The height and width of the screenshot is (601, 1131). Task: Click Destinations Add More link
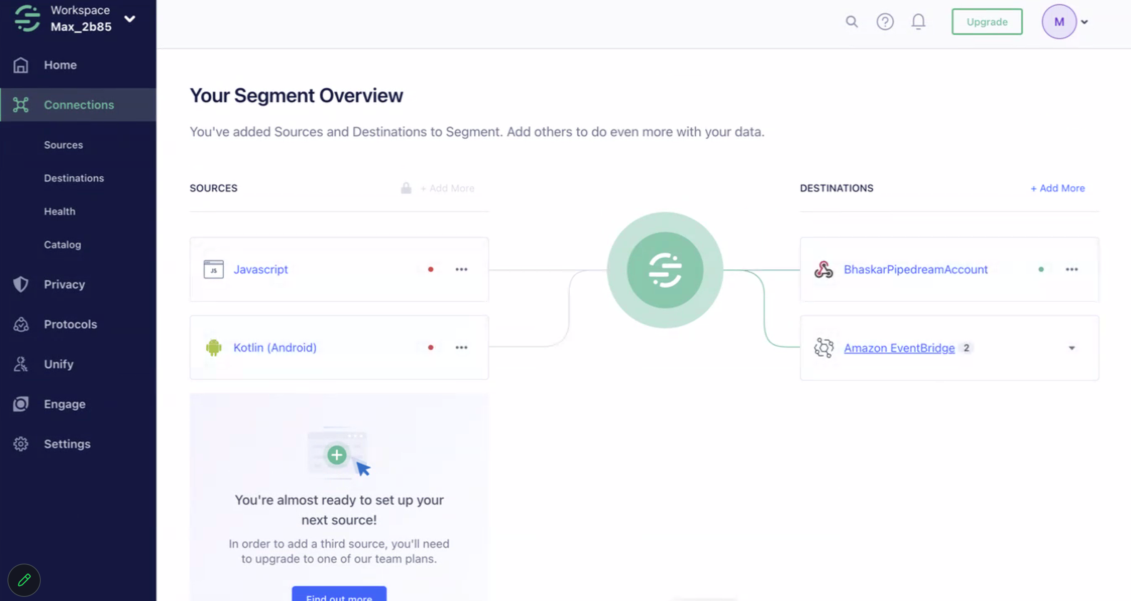(1058, 188)
